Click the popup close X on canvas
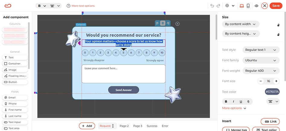286x131 pixels. (177, 24)
